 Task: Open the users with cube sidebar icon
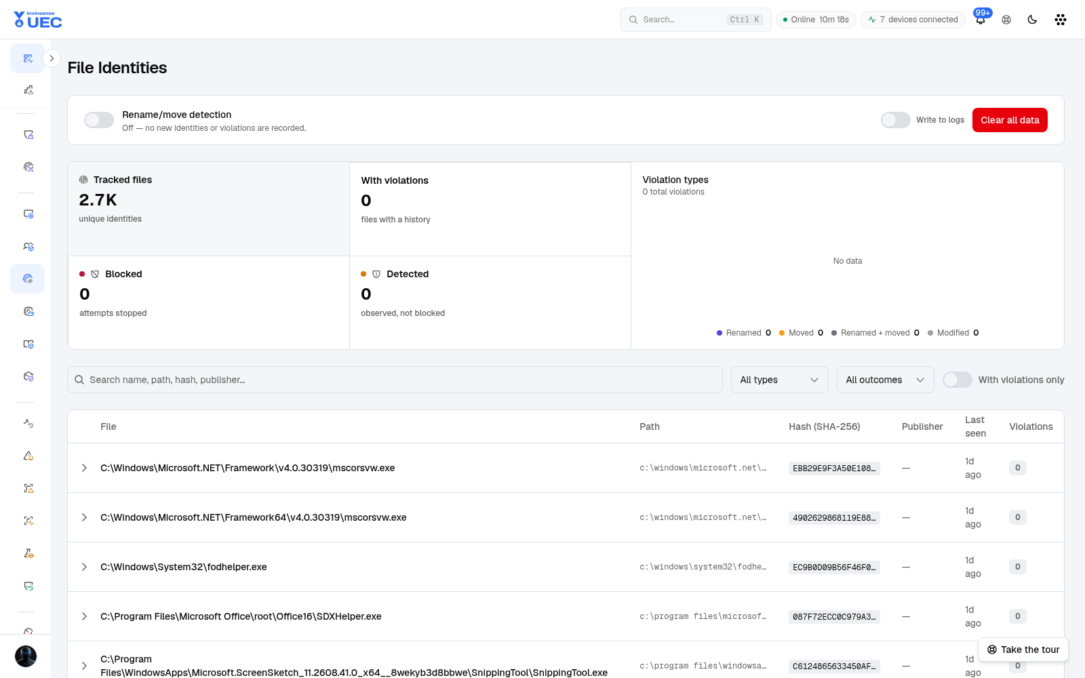[28, 247]
